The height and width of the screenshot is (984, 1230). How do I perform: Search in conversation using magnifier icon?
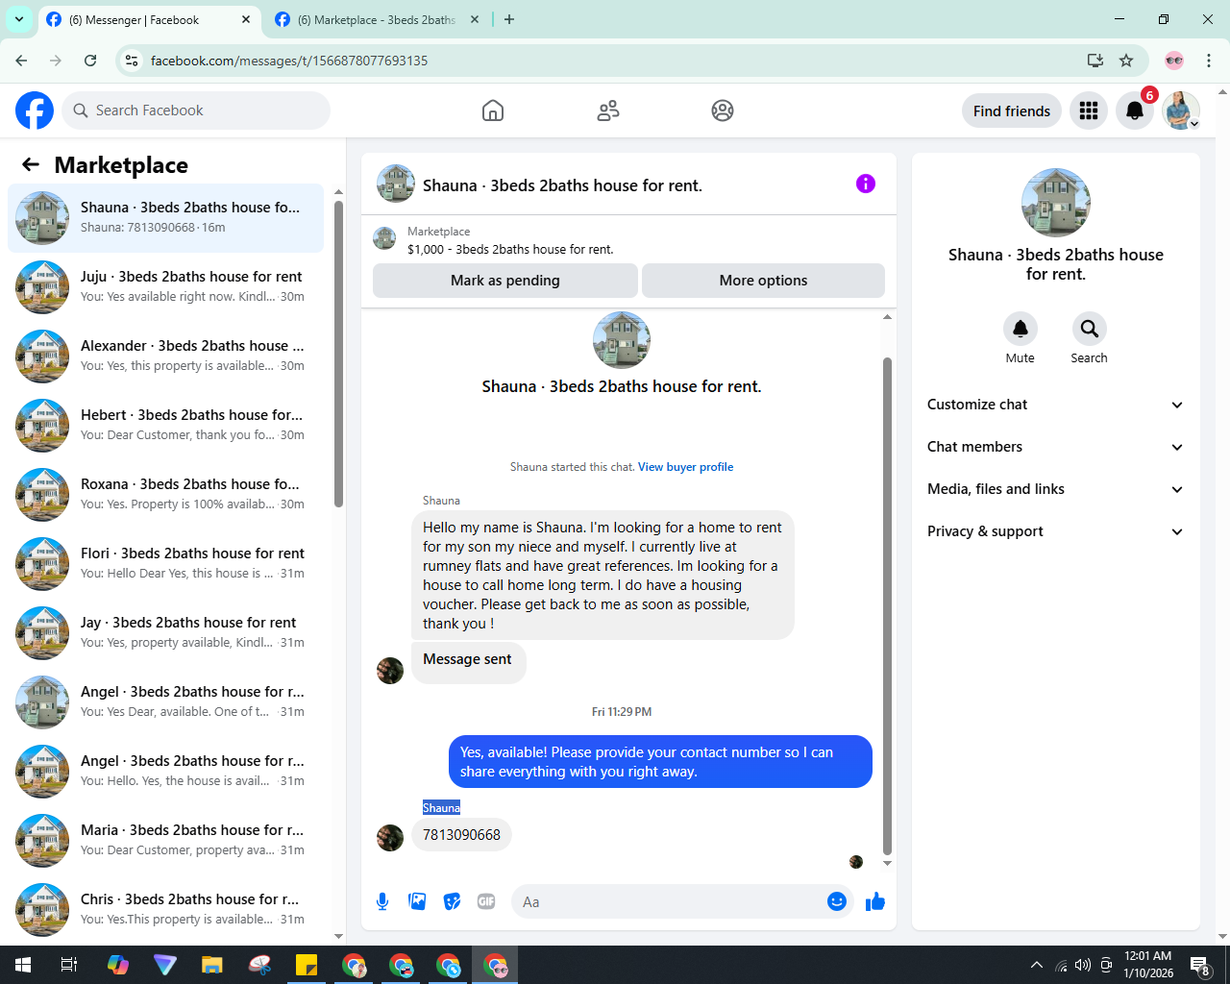[1089, 329]
